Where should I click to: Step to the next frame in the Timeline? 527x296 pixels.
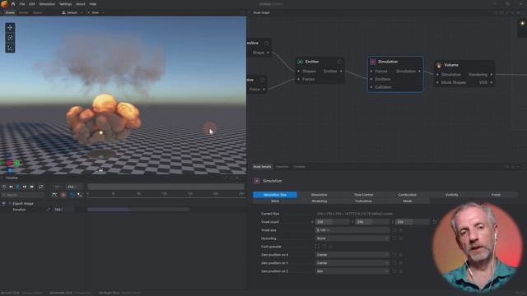click(x=25, y=187)
